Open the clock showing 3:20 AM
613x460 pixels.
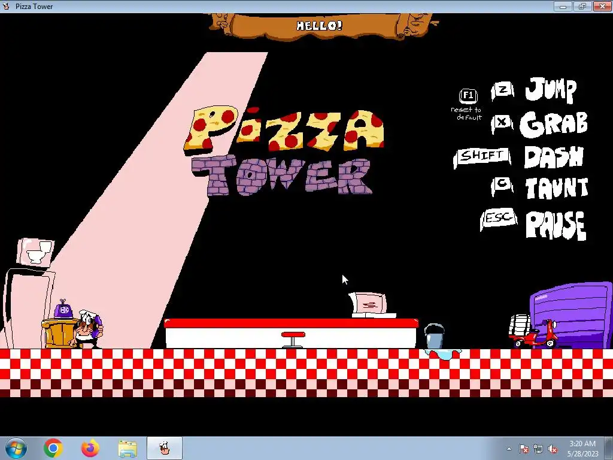click(582, 448)
